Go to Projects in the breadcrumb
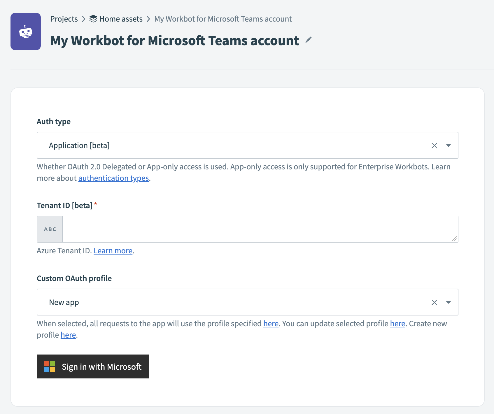This screenshot has width=494, height=414. [x=64, y=19]
